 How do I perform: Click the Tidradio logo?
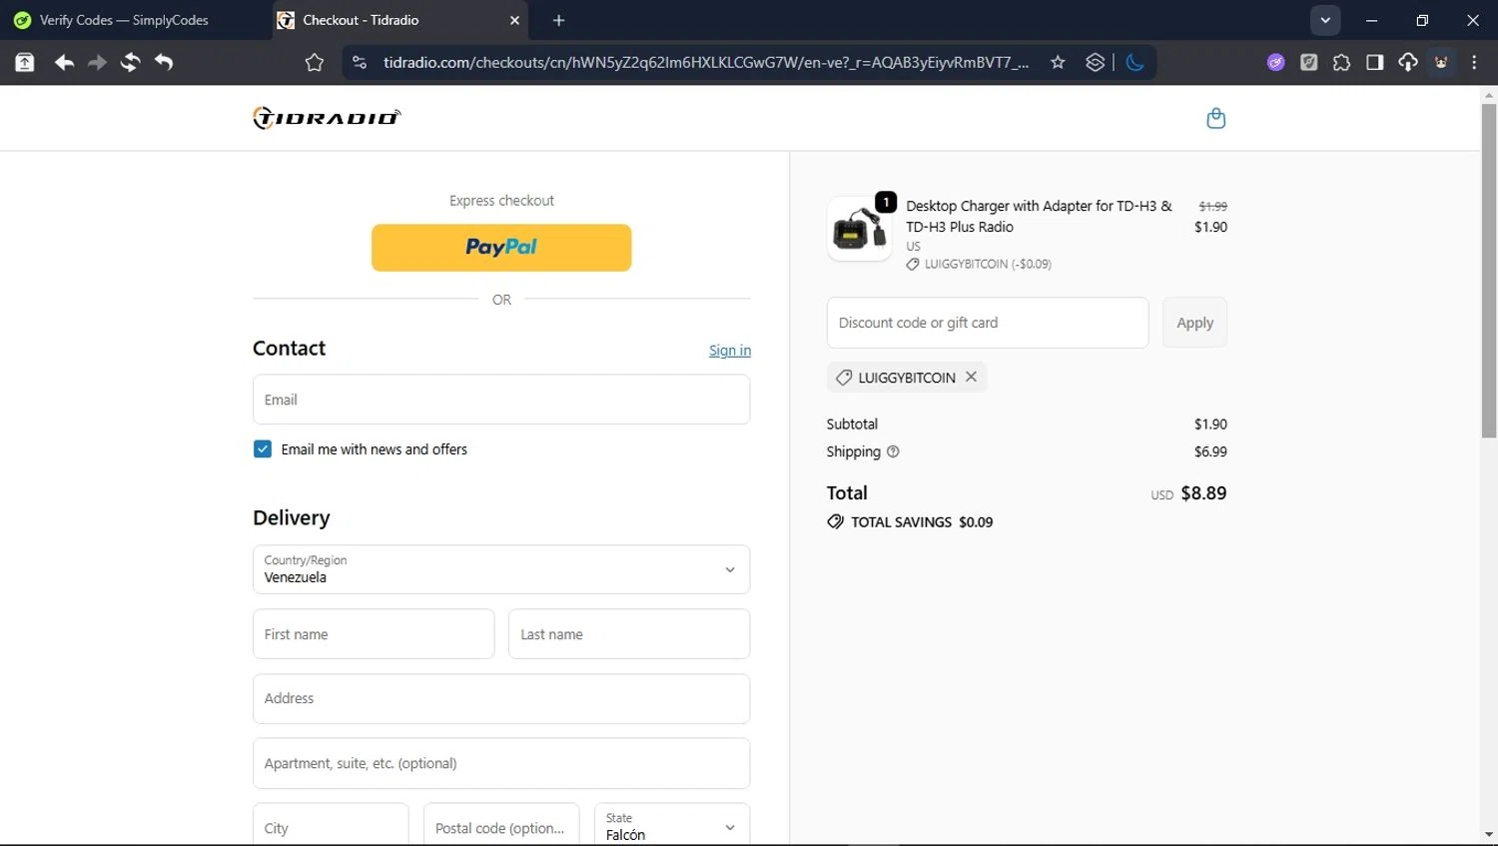[327, 118]
